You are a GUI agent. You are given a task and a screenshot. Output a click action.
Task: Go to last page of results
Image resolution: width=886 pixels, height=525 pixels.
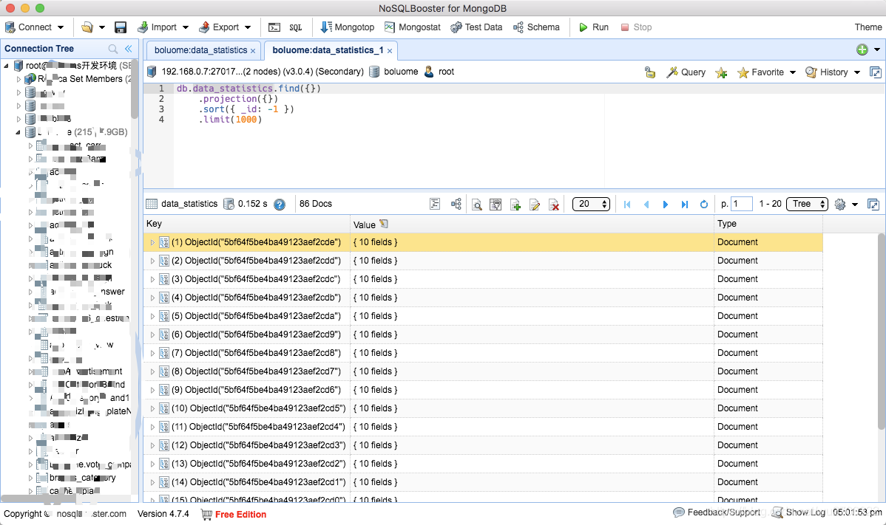click(x=685, y=204)
